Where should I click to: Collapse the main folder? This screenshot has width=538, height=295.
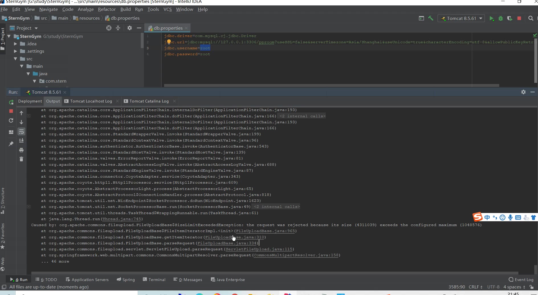22,66
